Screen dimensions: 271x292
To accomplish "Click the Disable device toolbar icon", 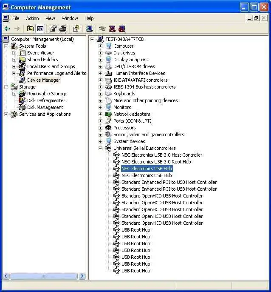I will [x=122, y=29].
